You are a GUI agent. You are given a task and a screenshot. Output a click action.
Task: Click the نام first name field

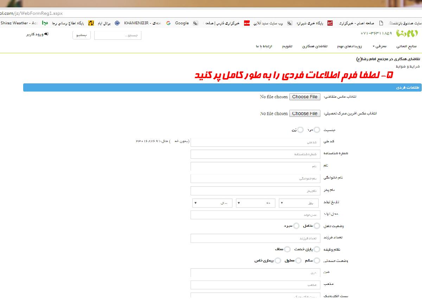(255, 166)
